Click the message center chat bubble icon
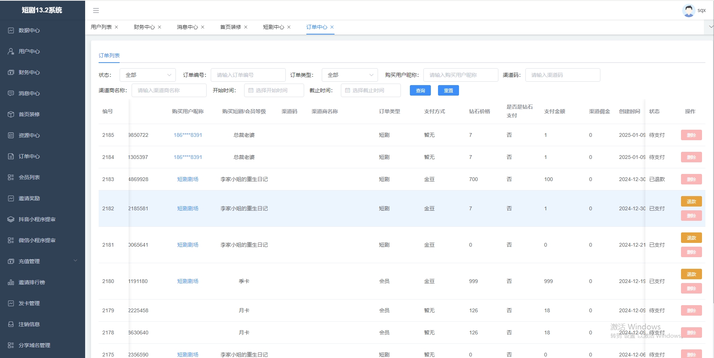 coord(11,93)
